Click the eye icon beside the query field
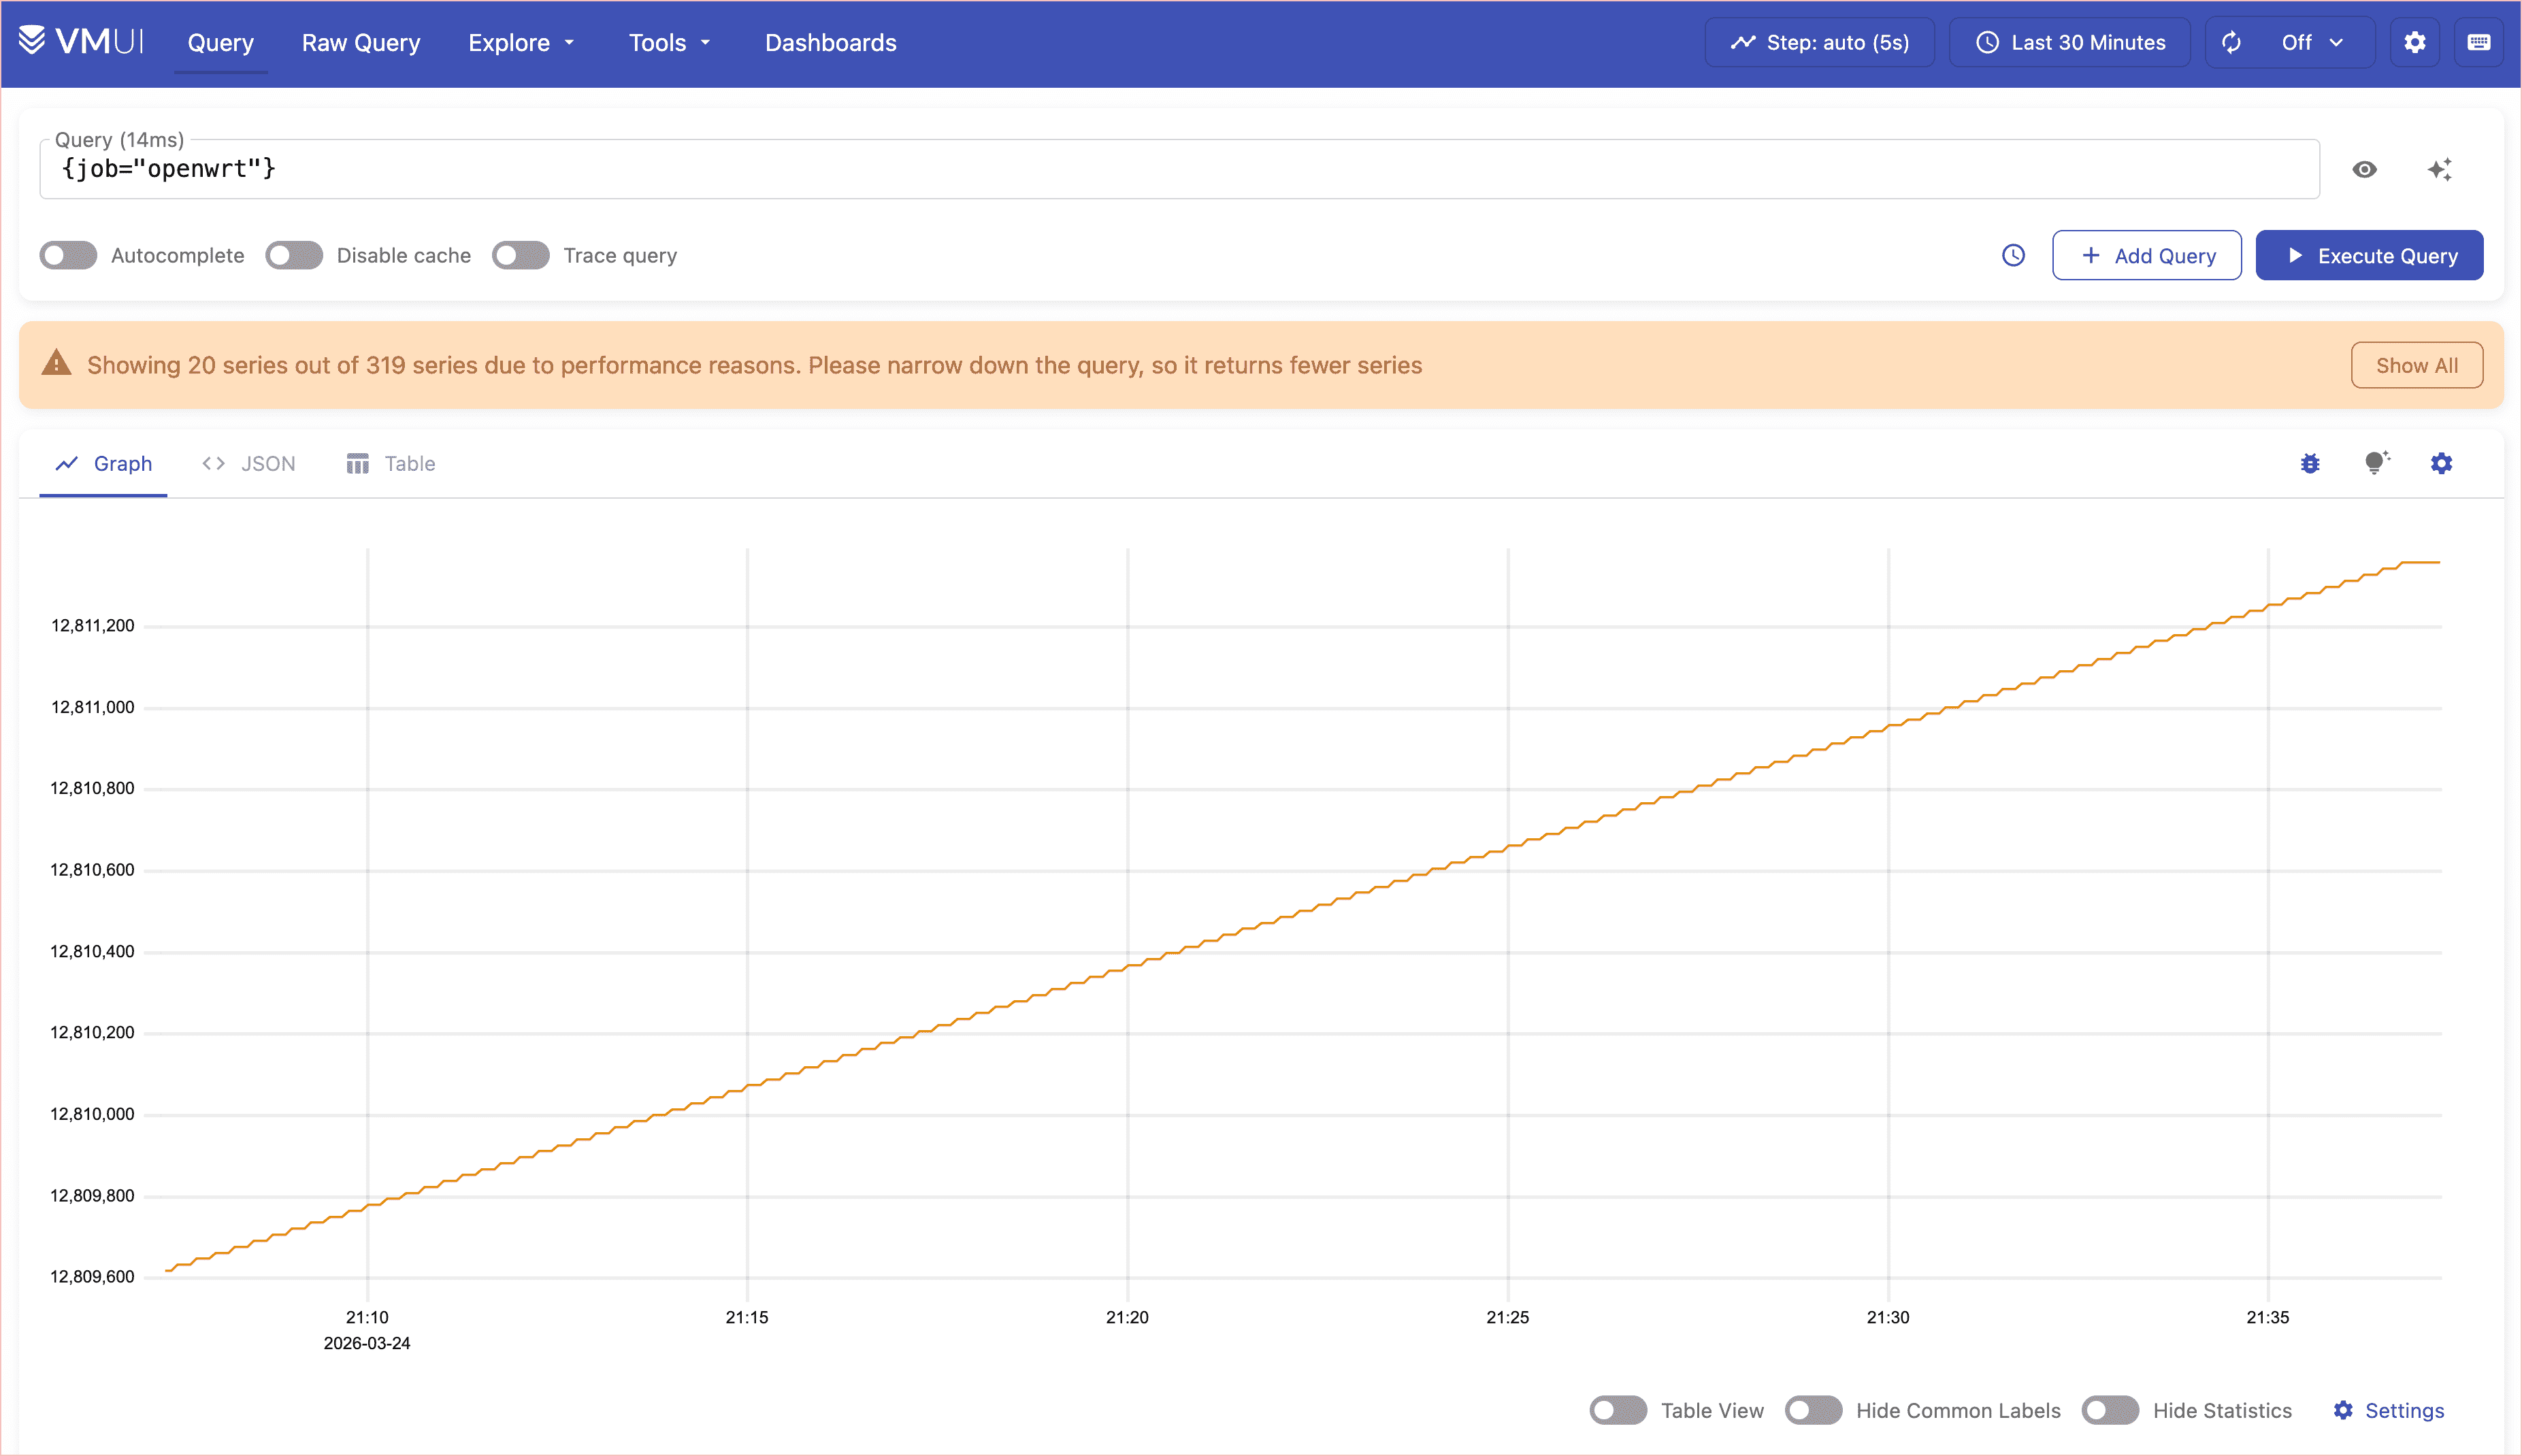Screen dimensions: 2522x1456 click(x=2364, y=169)
